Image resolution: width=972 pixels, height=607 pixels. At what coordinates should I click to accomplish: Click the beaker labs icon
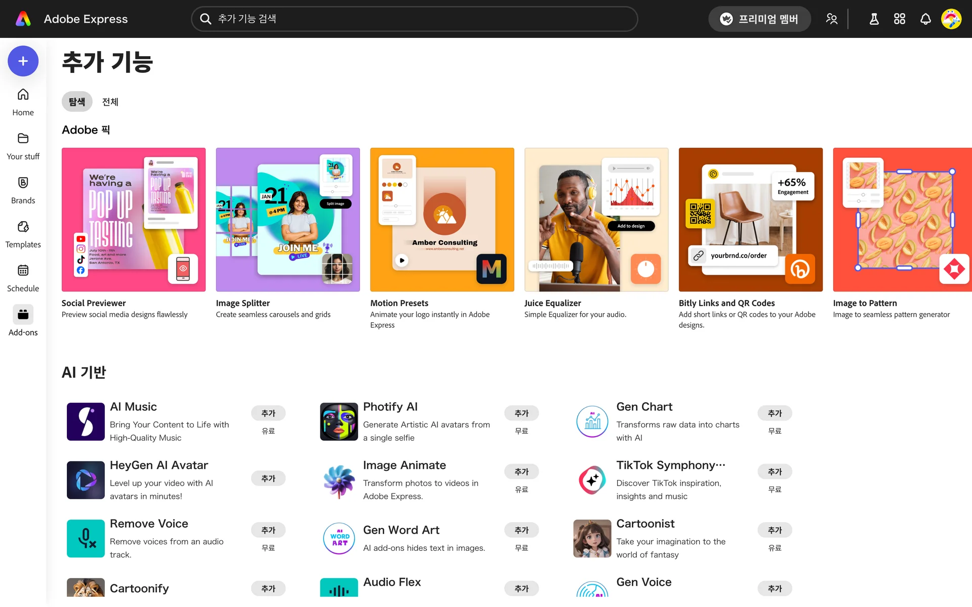(x=874, y=19)
